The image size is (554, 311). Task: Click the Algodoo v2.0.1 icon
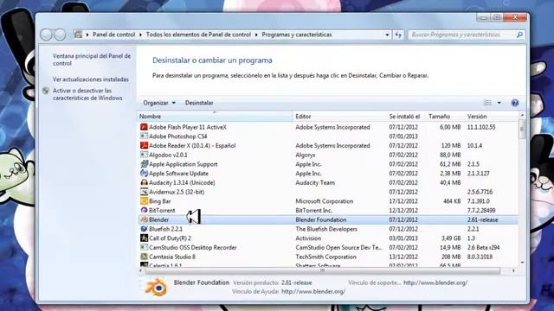(x=144, y=155)
